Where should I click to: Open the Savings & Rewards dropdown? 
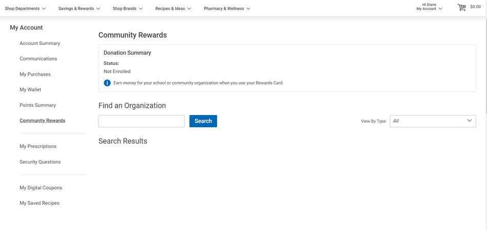coord(79,9)
